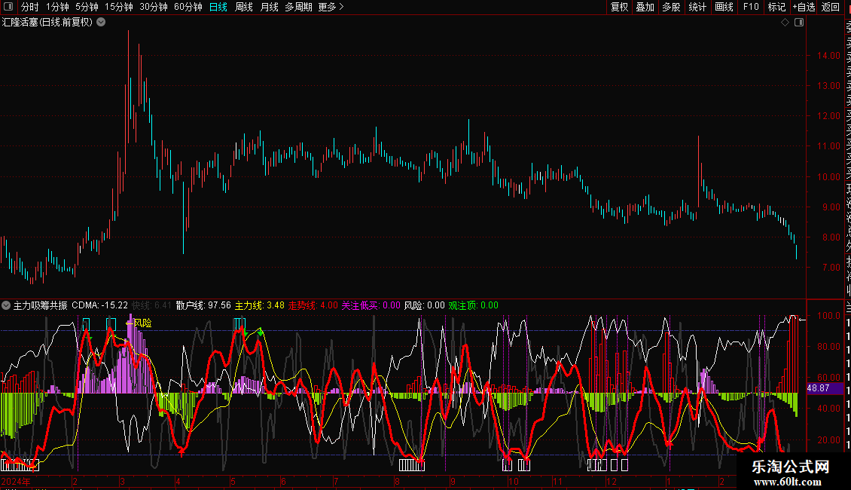
Task: Click the diamond marker icon above chart
Action: click(785, 23)
